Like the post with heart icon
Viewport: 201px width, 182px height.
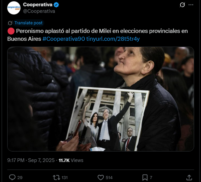click(101, 178)
